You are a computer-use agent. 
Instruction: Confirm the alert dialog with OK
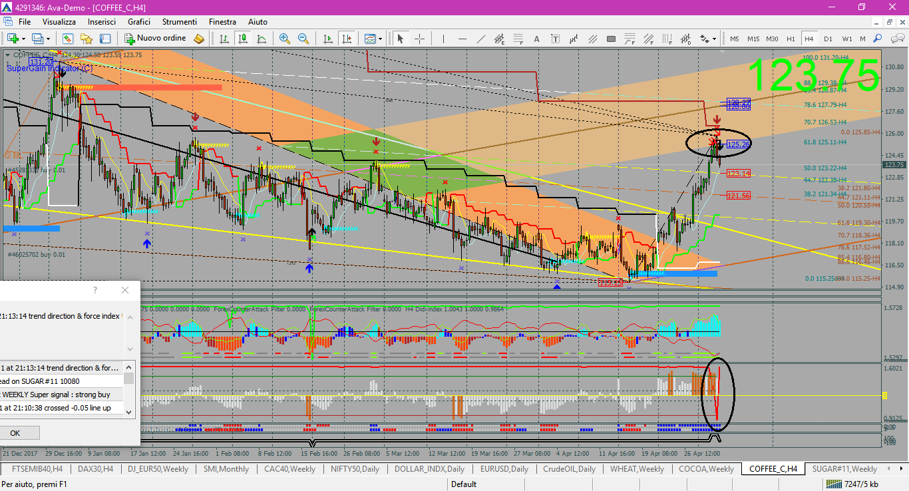[15, 433]
